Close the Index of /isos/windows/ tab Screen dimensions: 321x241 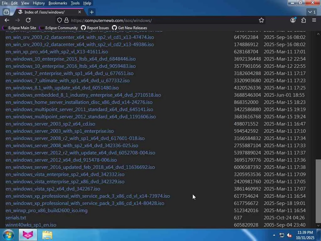pyautogui.click(x=80, y=12)
